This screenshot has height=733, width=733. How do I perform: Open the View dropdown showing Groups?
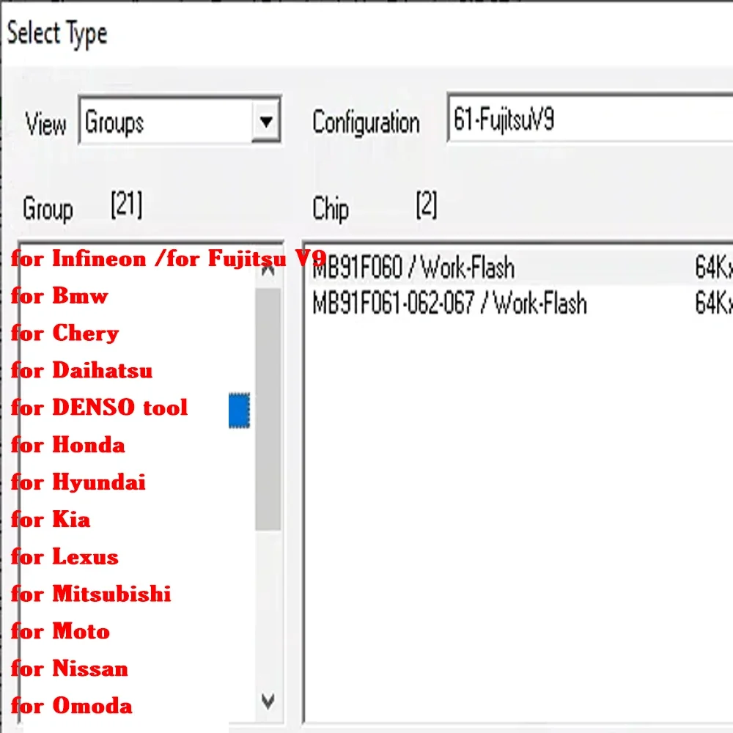click(180, 121)
